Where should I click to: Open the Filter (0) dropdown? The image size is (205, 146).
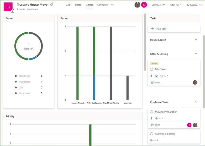pyautogui.click(x=176, y=5)
